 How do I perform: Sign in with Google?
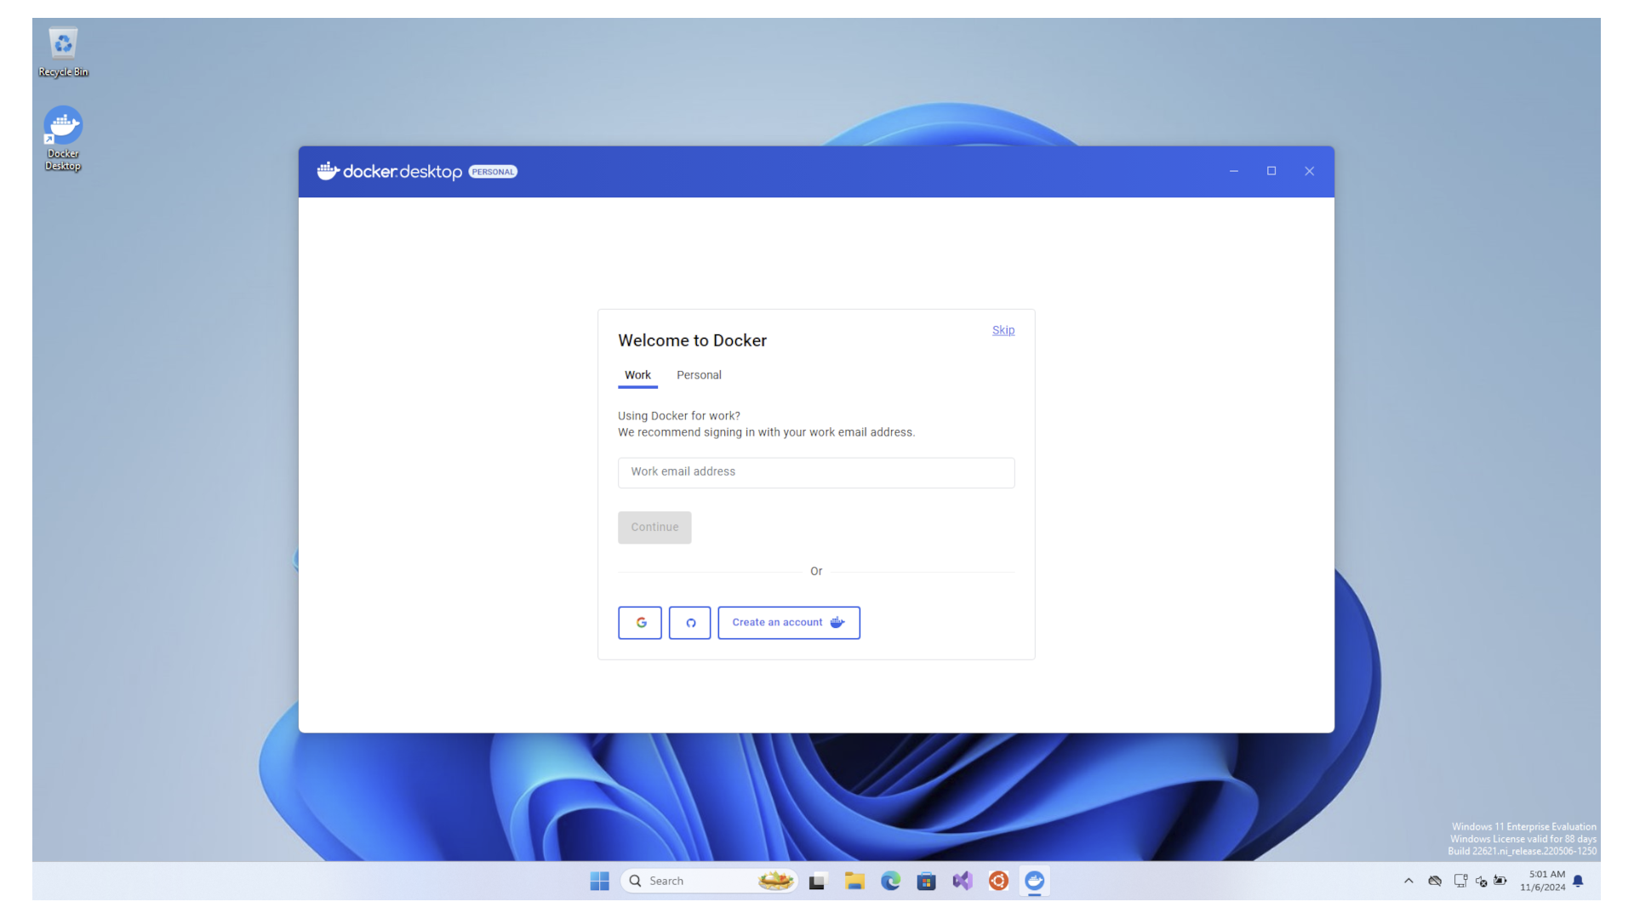639,622
